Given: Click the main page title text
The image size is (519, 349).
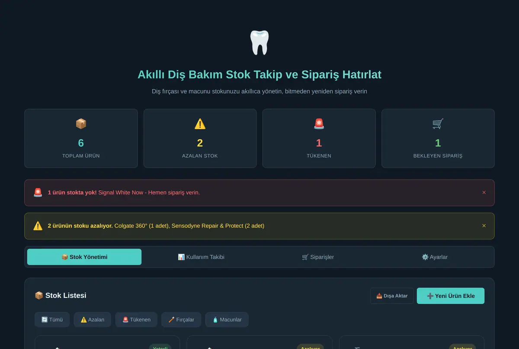Looking at the screenshot, I should point(259,74).
